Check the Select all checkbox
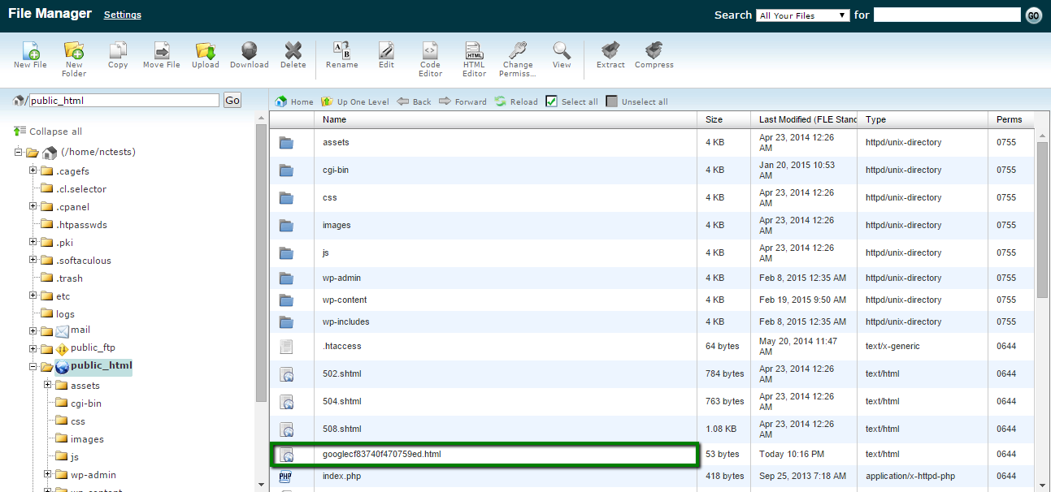The image size is (1051, 492). (551, 101)
